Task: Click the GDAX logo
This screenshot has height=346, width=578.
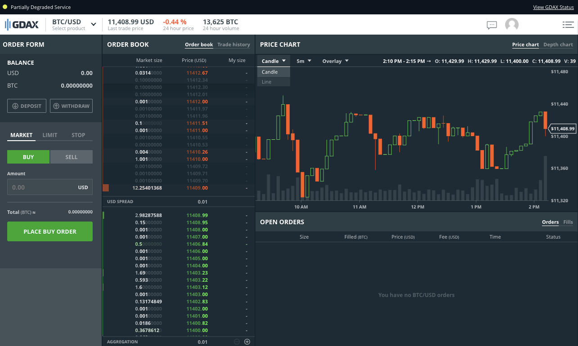Action: coord(22,25)
